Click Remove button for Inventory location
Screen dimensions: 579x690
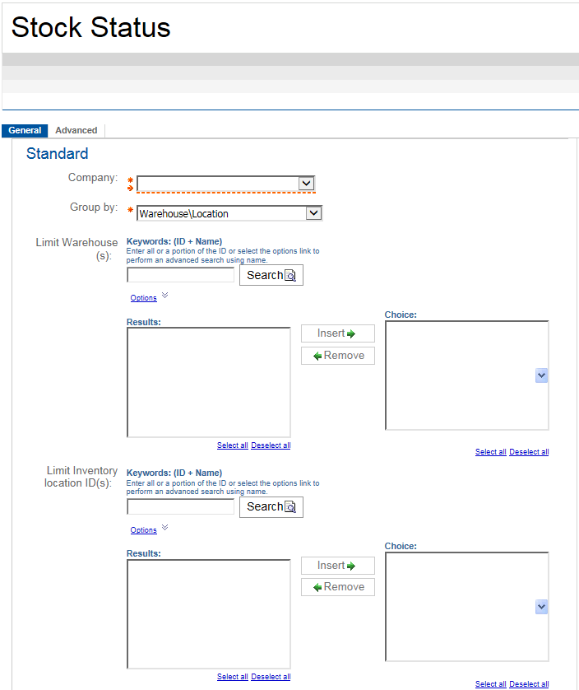coord(337,587)
